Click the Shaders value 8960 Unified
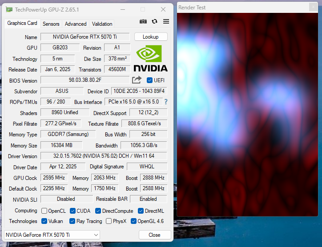Viewport: 322px width, 247px height. coord(65,112)
